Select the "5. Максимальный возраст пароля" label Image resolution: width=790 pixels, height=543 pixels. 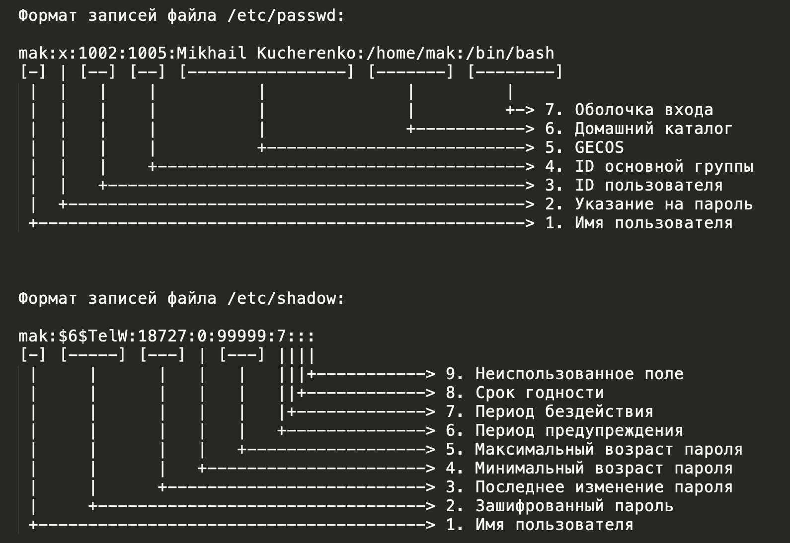(594, 449)
